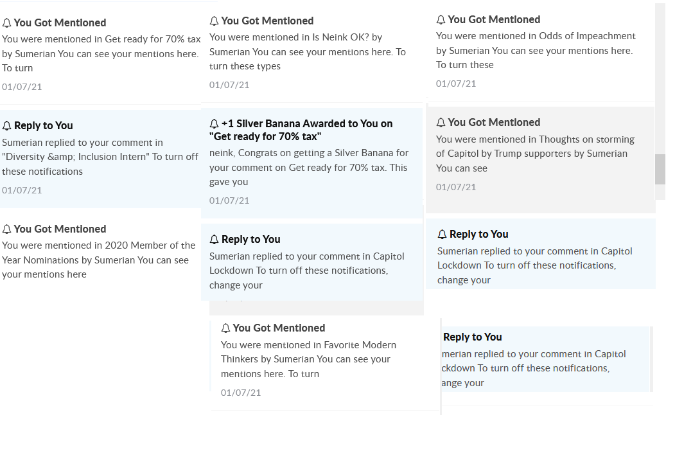
Task: Click bell icon on top-left 70% tax mention
Action: click(x=7, y=23)
